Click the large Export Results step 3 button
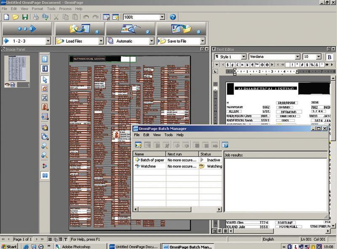The width and height of the screenshot is (337, 249). [x=181, y=29]
